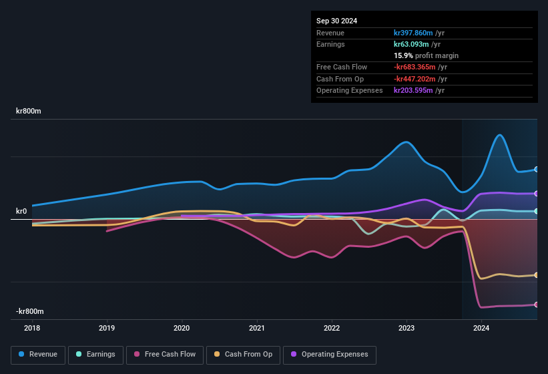Click the kr203.595m operating expenses value
Viewport: 548px width, 374px height.
413,91
